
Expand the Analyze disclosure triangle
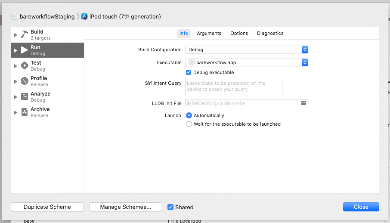pos(15,97)
